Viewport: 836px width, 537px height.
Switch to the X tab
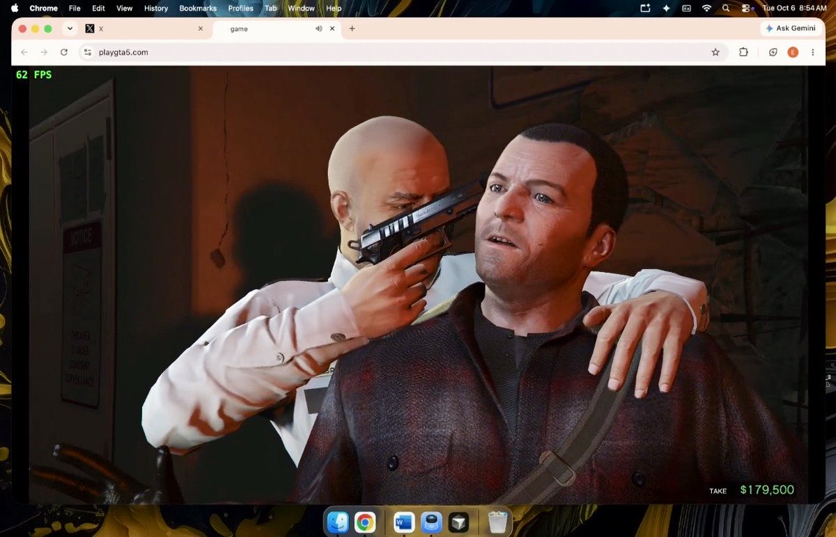point(143,29)
